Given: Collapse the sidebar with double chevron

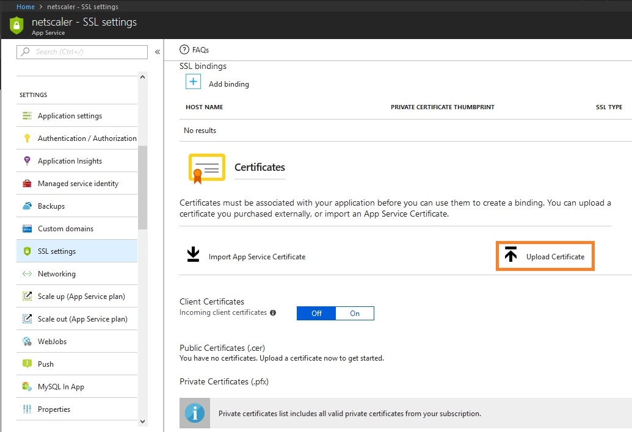Looking at the screenshot, I should point(158,52).
